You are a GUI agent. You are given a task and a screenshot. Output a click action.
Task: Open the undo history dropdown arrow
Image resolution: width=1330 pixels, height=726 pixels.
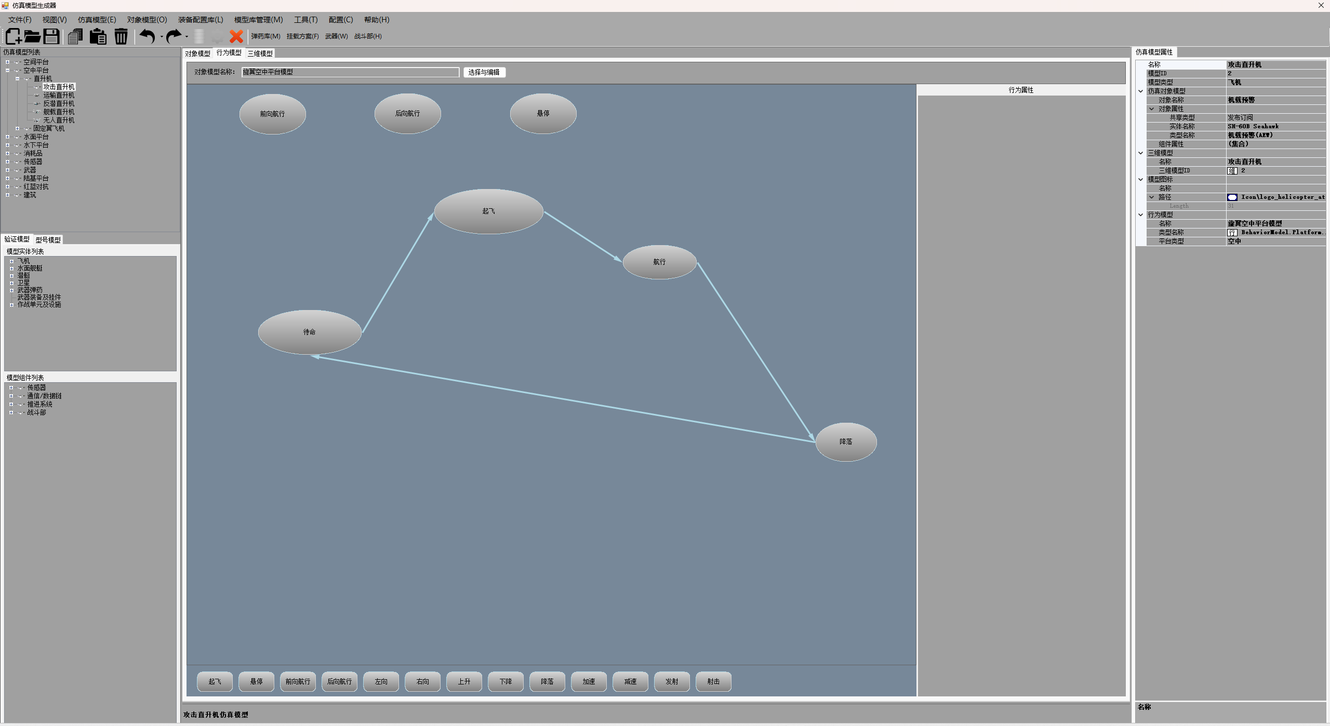point(162,37)
